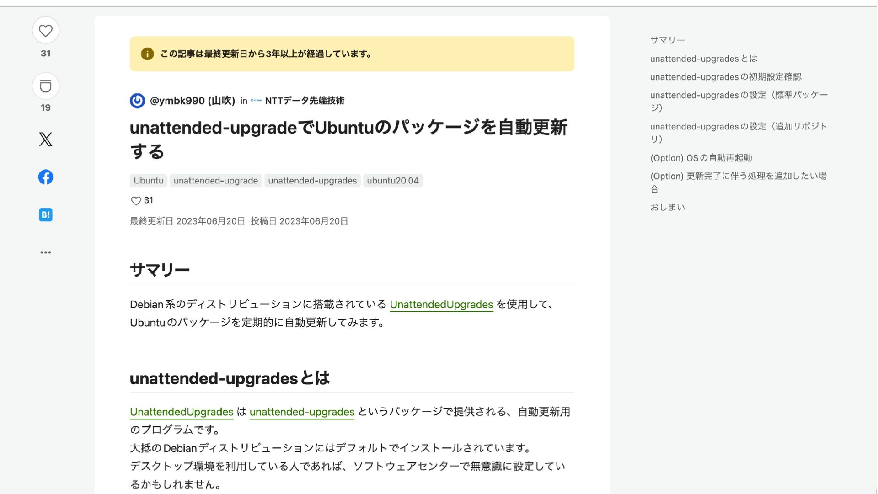Click the small heart icon below the tags
878x494 pixels.
click(x=136, y=201)
